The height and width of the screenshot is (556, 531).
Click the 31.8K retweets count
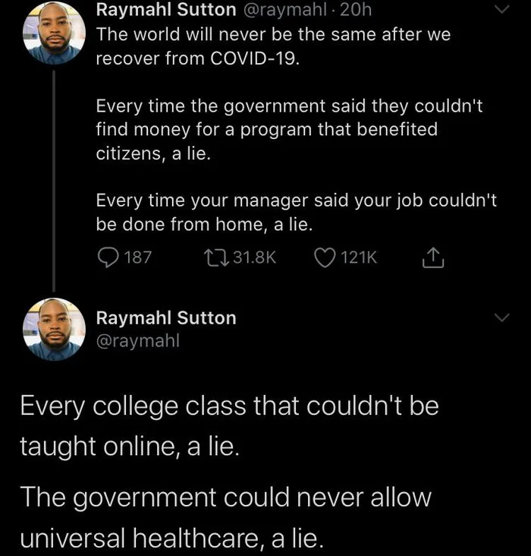coord(253,257)
